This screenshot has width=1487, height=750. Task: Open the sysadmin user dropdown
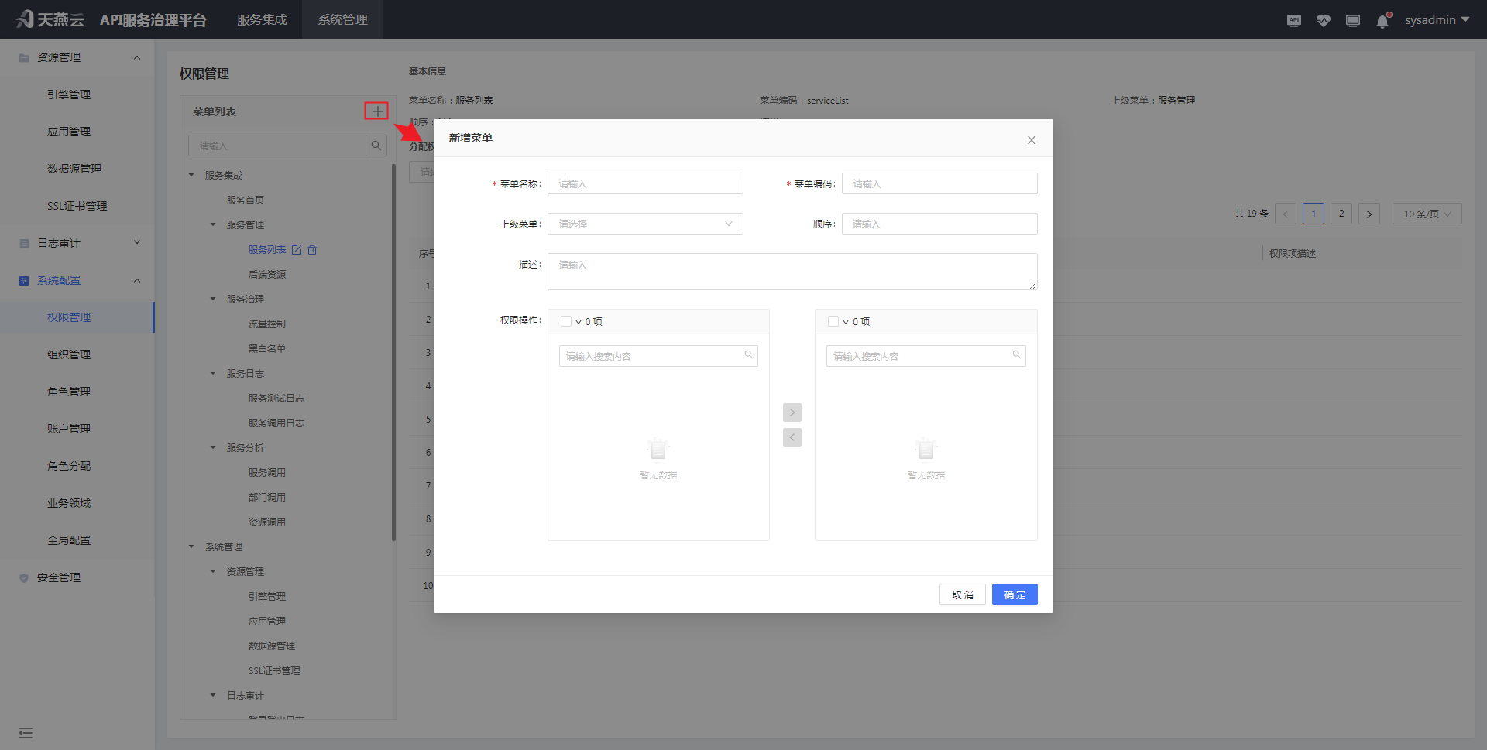coord(1437,20)
